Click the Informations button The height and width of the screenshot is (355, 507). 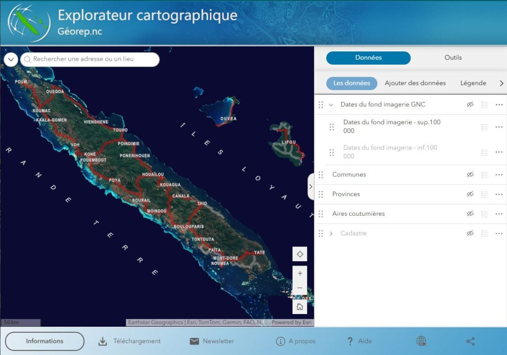45,341
